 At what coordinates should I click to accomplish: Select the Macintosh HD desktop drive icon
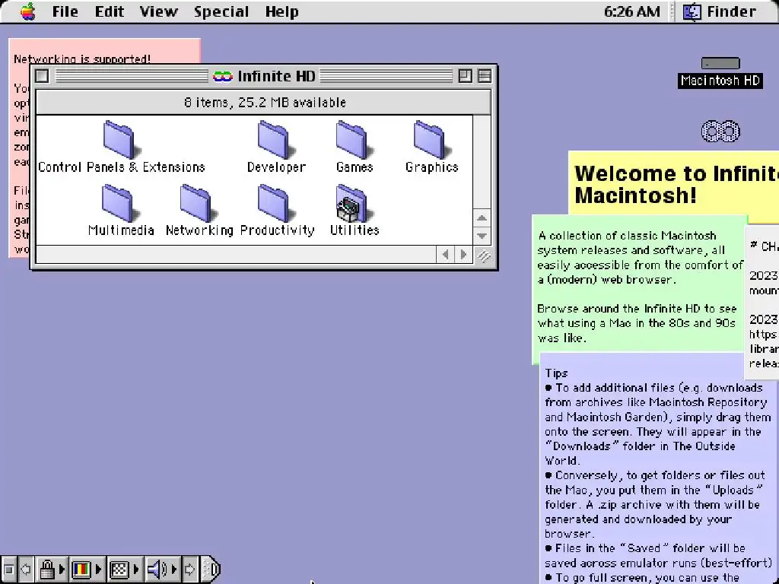[x=720, y=63]
